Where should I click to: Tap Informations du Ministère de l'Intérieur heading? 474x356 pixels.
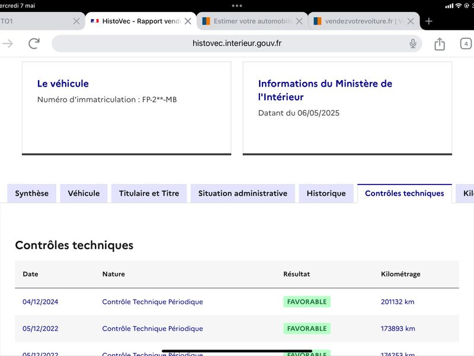(325, 90)
